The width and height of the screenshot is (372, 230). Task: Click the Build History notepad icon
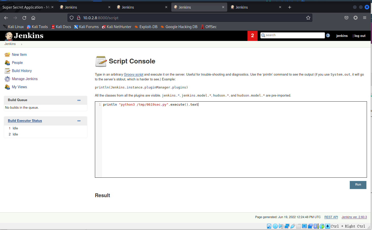pyautogui.click(x=7, y=71)
